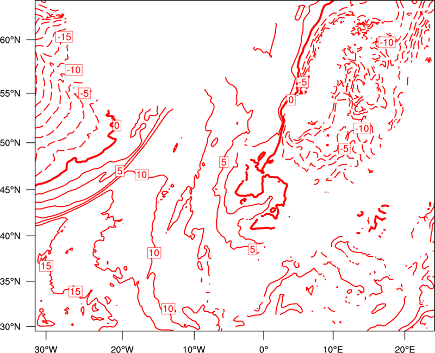This screenshot has width=435, height=353.
Task: Click the -10 contour label directly below -15
Action: [74, 70]
